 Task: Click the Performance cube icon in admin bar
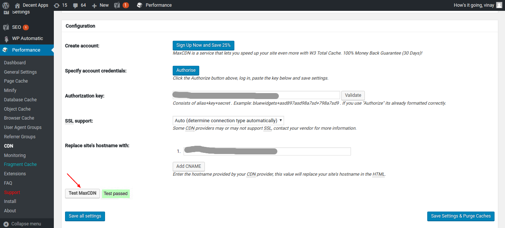139,5
